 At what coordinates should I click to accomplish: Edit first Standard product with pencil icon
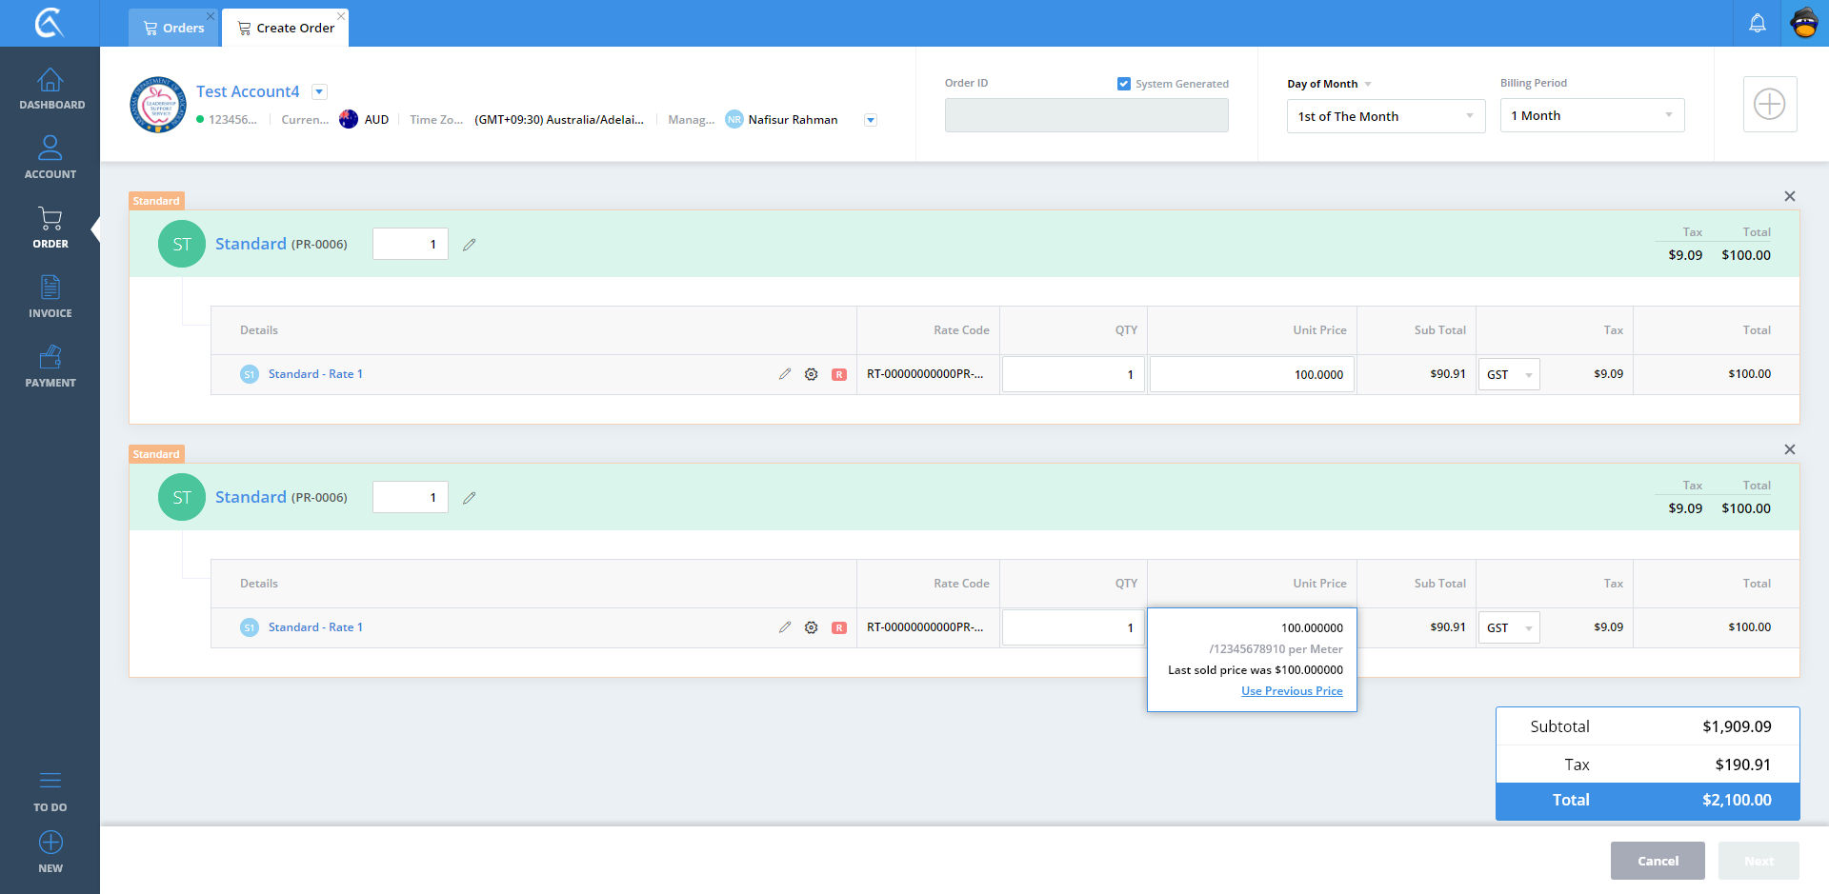[x=469, y=245]
